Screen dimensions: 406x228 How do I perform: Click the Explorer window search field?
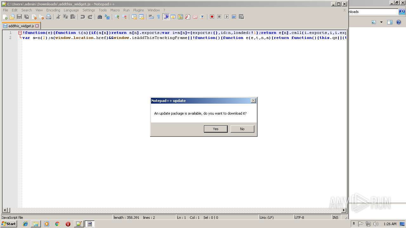[373, 12]
